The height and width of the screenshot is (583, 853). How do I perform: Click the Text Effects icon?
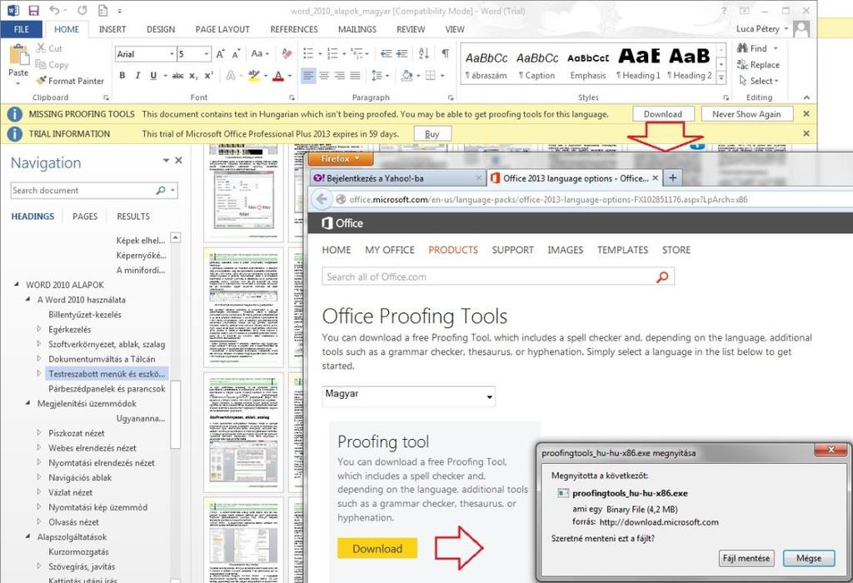coord(231,76)
